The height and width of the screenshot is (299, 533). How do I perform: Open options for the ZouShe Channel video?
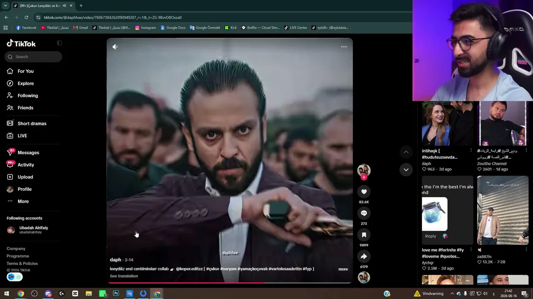tap(526, 150)
